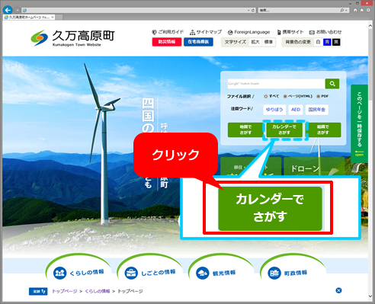
Task: Click the browser back arrow button
Action: (8, 10)
